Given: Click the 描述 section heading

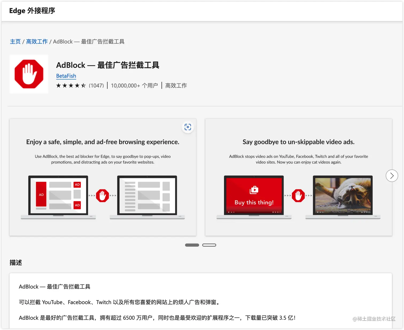Looking at the screenshot, I should pos(16,263).
